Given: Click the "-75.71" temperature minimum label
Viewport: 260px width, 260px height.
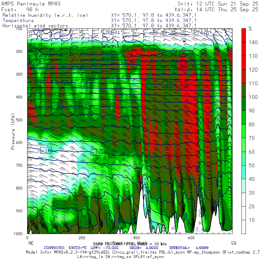Looking at the screenshot, I should tap(111, 33).
